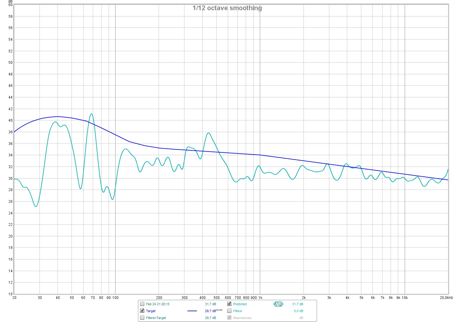Click the blue Target line sample
This screenshot has width=455, height=322.
coord(192,311)
